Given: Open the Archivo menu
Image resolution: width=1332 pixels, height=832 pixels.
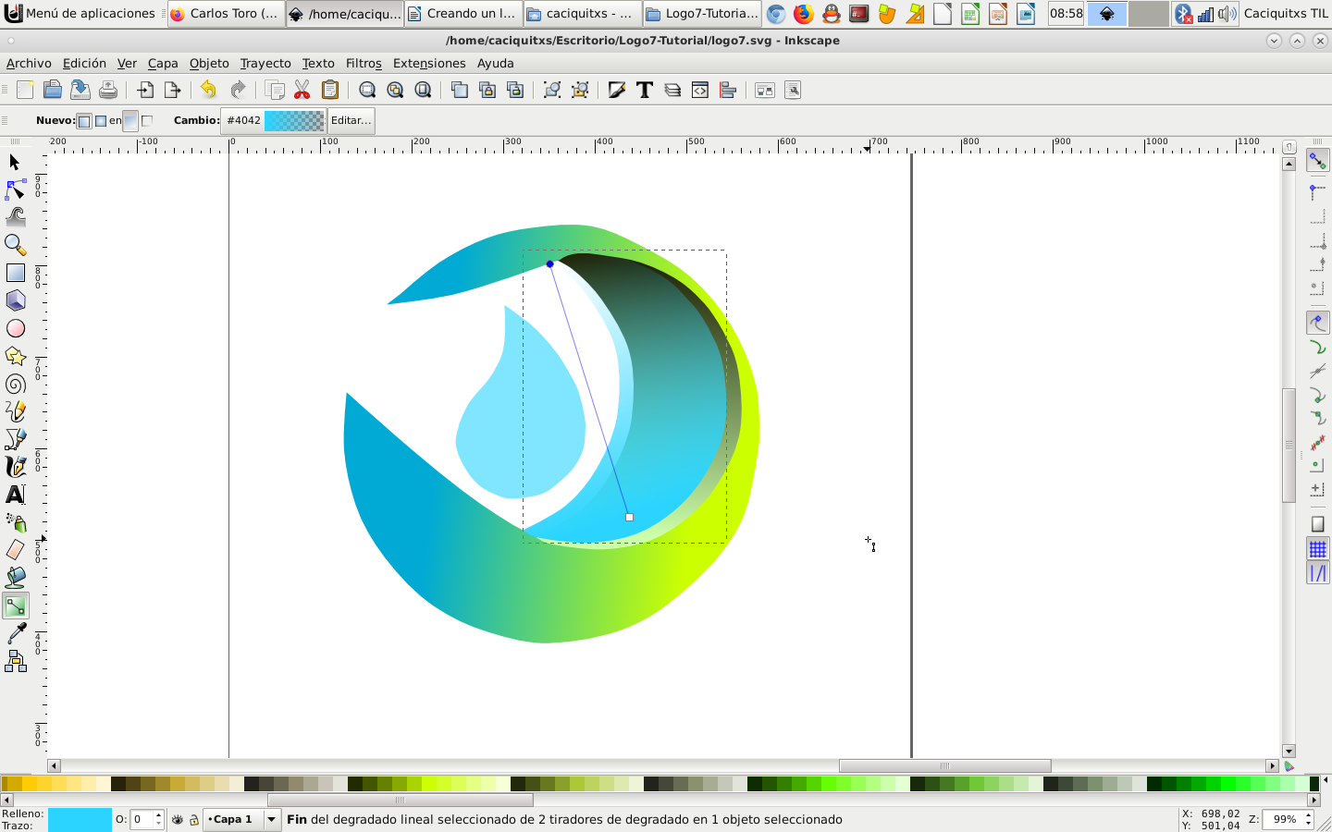Looking at the screenshot, I should coord(29,63).
